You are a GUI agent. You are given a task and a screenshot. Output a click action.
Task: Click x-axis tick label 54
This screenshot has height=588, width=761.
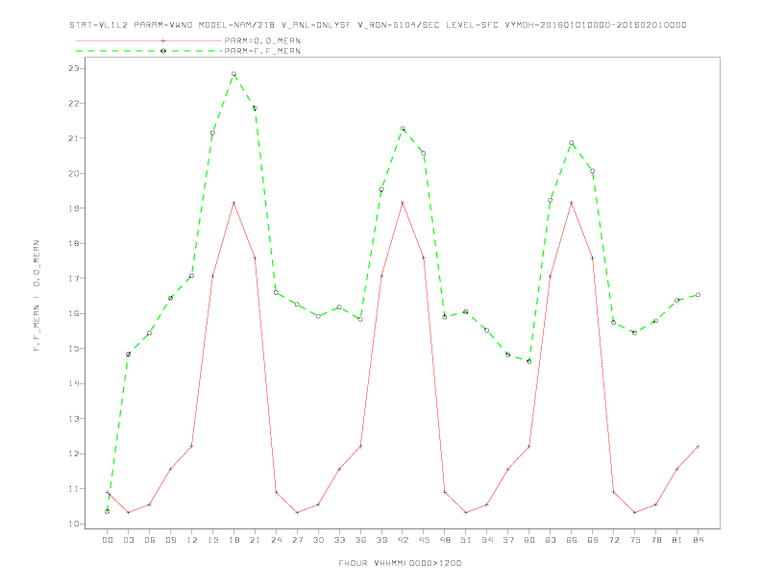(487, 540)
